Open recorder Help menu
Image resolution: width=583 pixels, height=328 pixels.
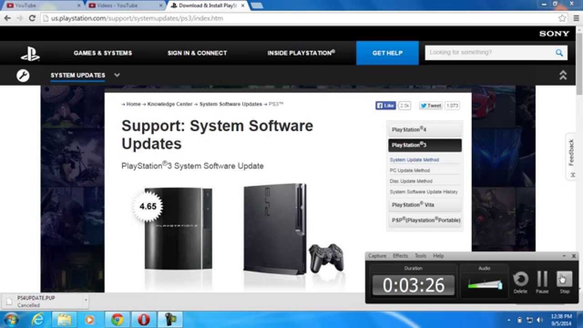(x=438, y=256)
